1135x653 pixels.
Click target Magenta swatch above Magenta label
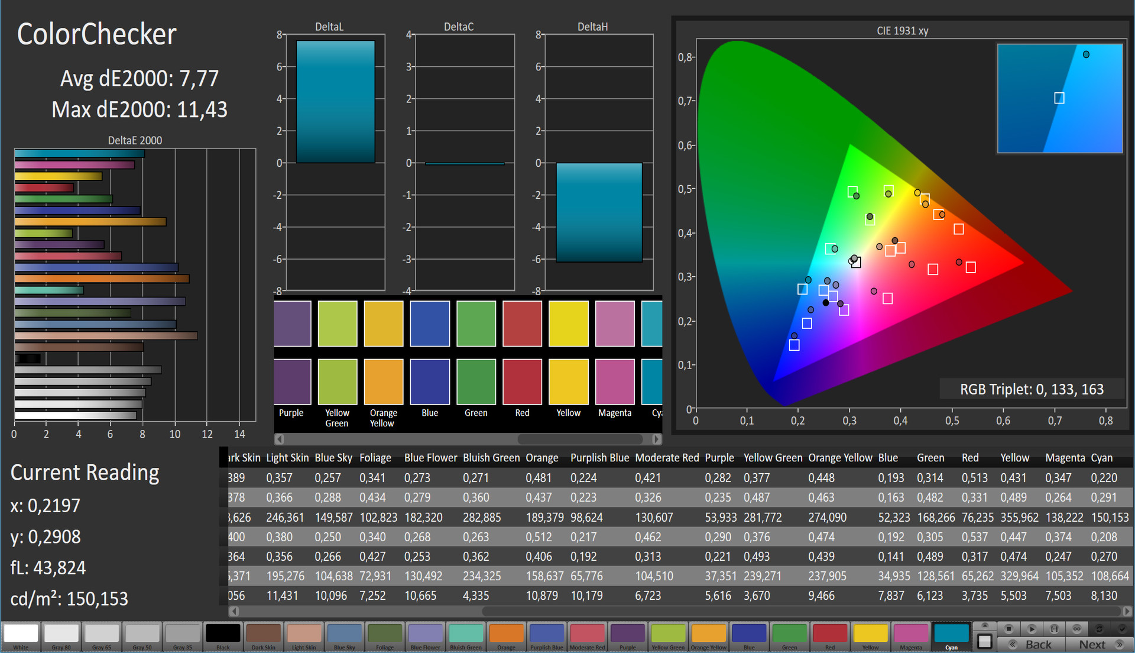point(615,382)
